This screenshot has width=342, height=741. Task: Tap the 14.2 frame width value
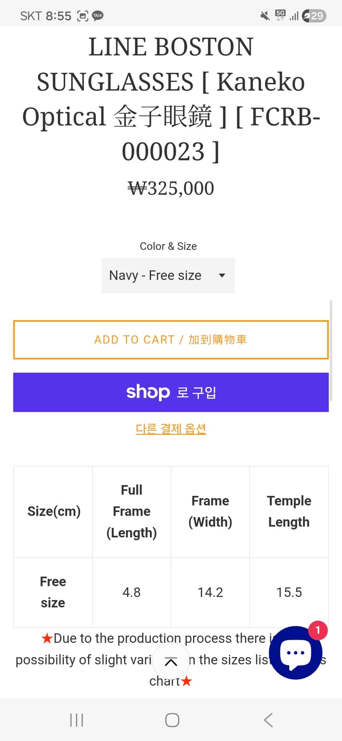pyautogui.click(x=210, y=592)
